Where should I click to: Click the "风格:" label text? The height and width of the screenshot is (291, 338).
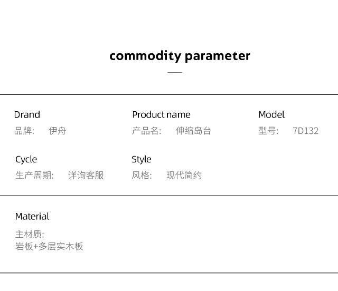(142, 176)
